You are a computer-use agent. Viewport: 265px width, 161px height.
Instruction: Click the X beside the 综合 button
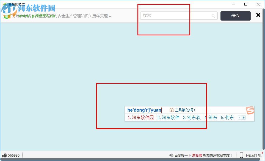click(x=258, y=15)
